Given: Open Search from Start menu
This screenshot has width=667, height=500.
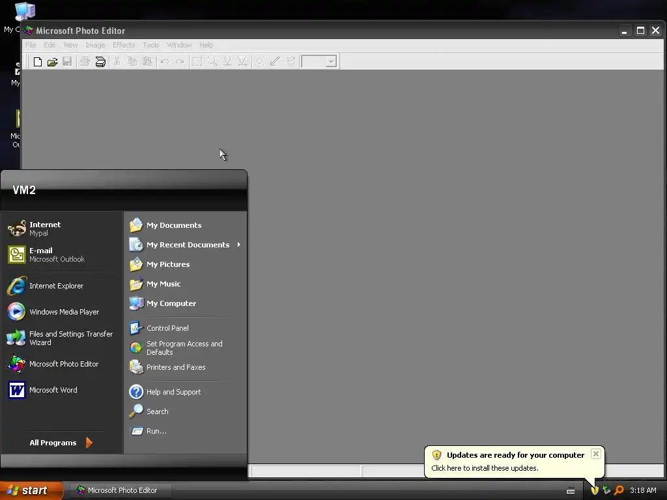Looking at the screenshot, I should [185, 411].
